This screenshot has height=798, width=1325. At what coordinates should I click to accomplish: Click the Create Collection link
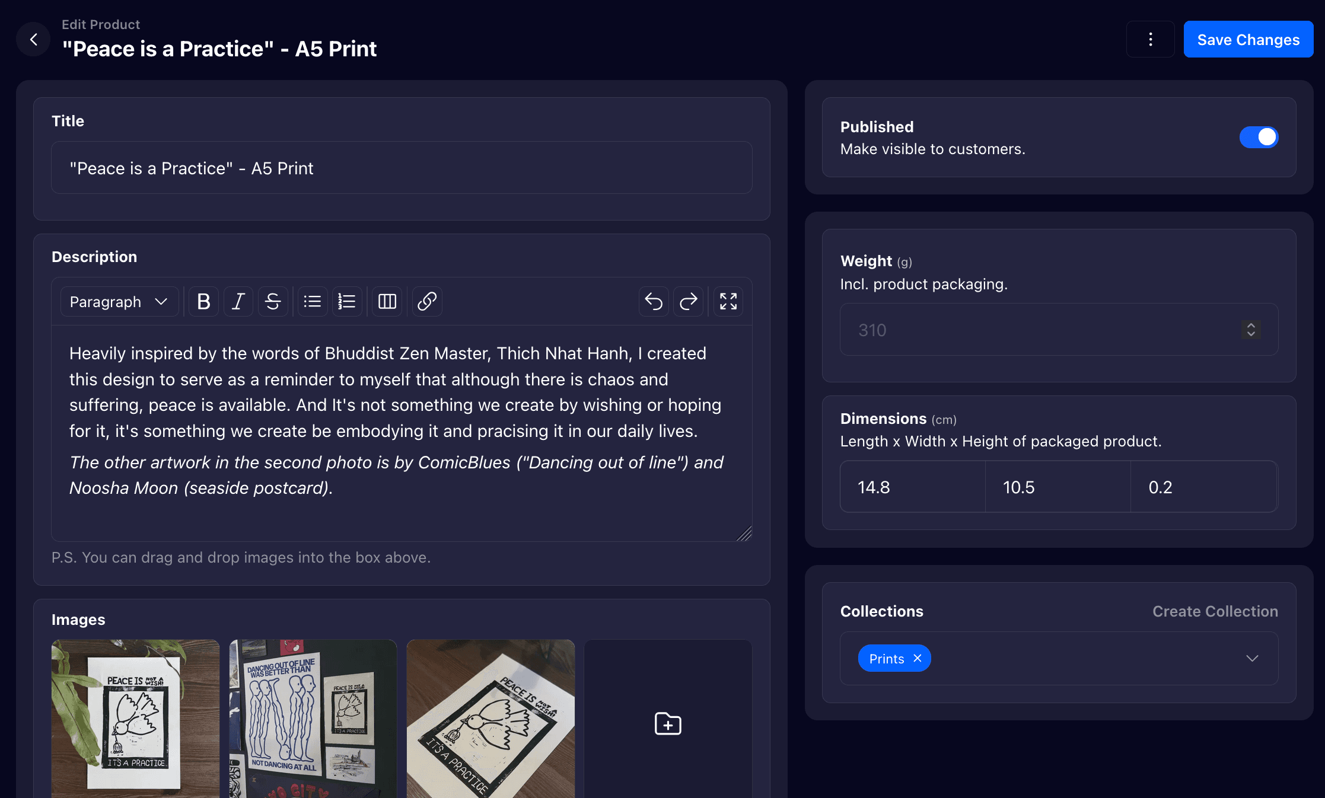(x=1215, y=611)
